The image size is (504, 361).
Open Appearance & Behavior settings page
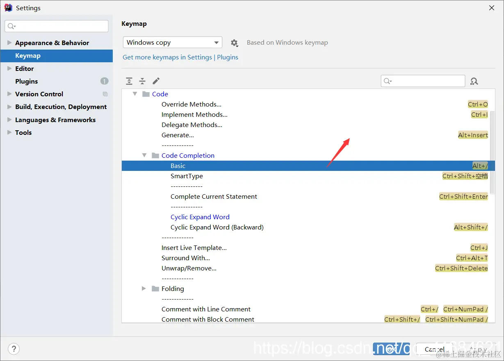point(52,43)
